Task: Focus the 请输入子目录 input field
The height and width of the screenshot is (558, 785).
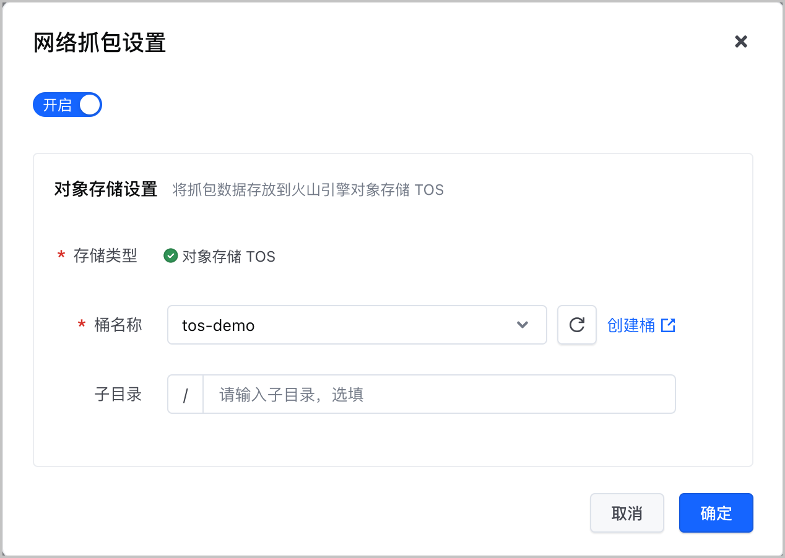Action: (439, 394)
